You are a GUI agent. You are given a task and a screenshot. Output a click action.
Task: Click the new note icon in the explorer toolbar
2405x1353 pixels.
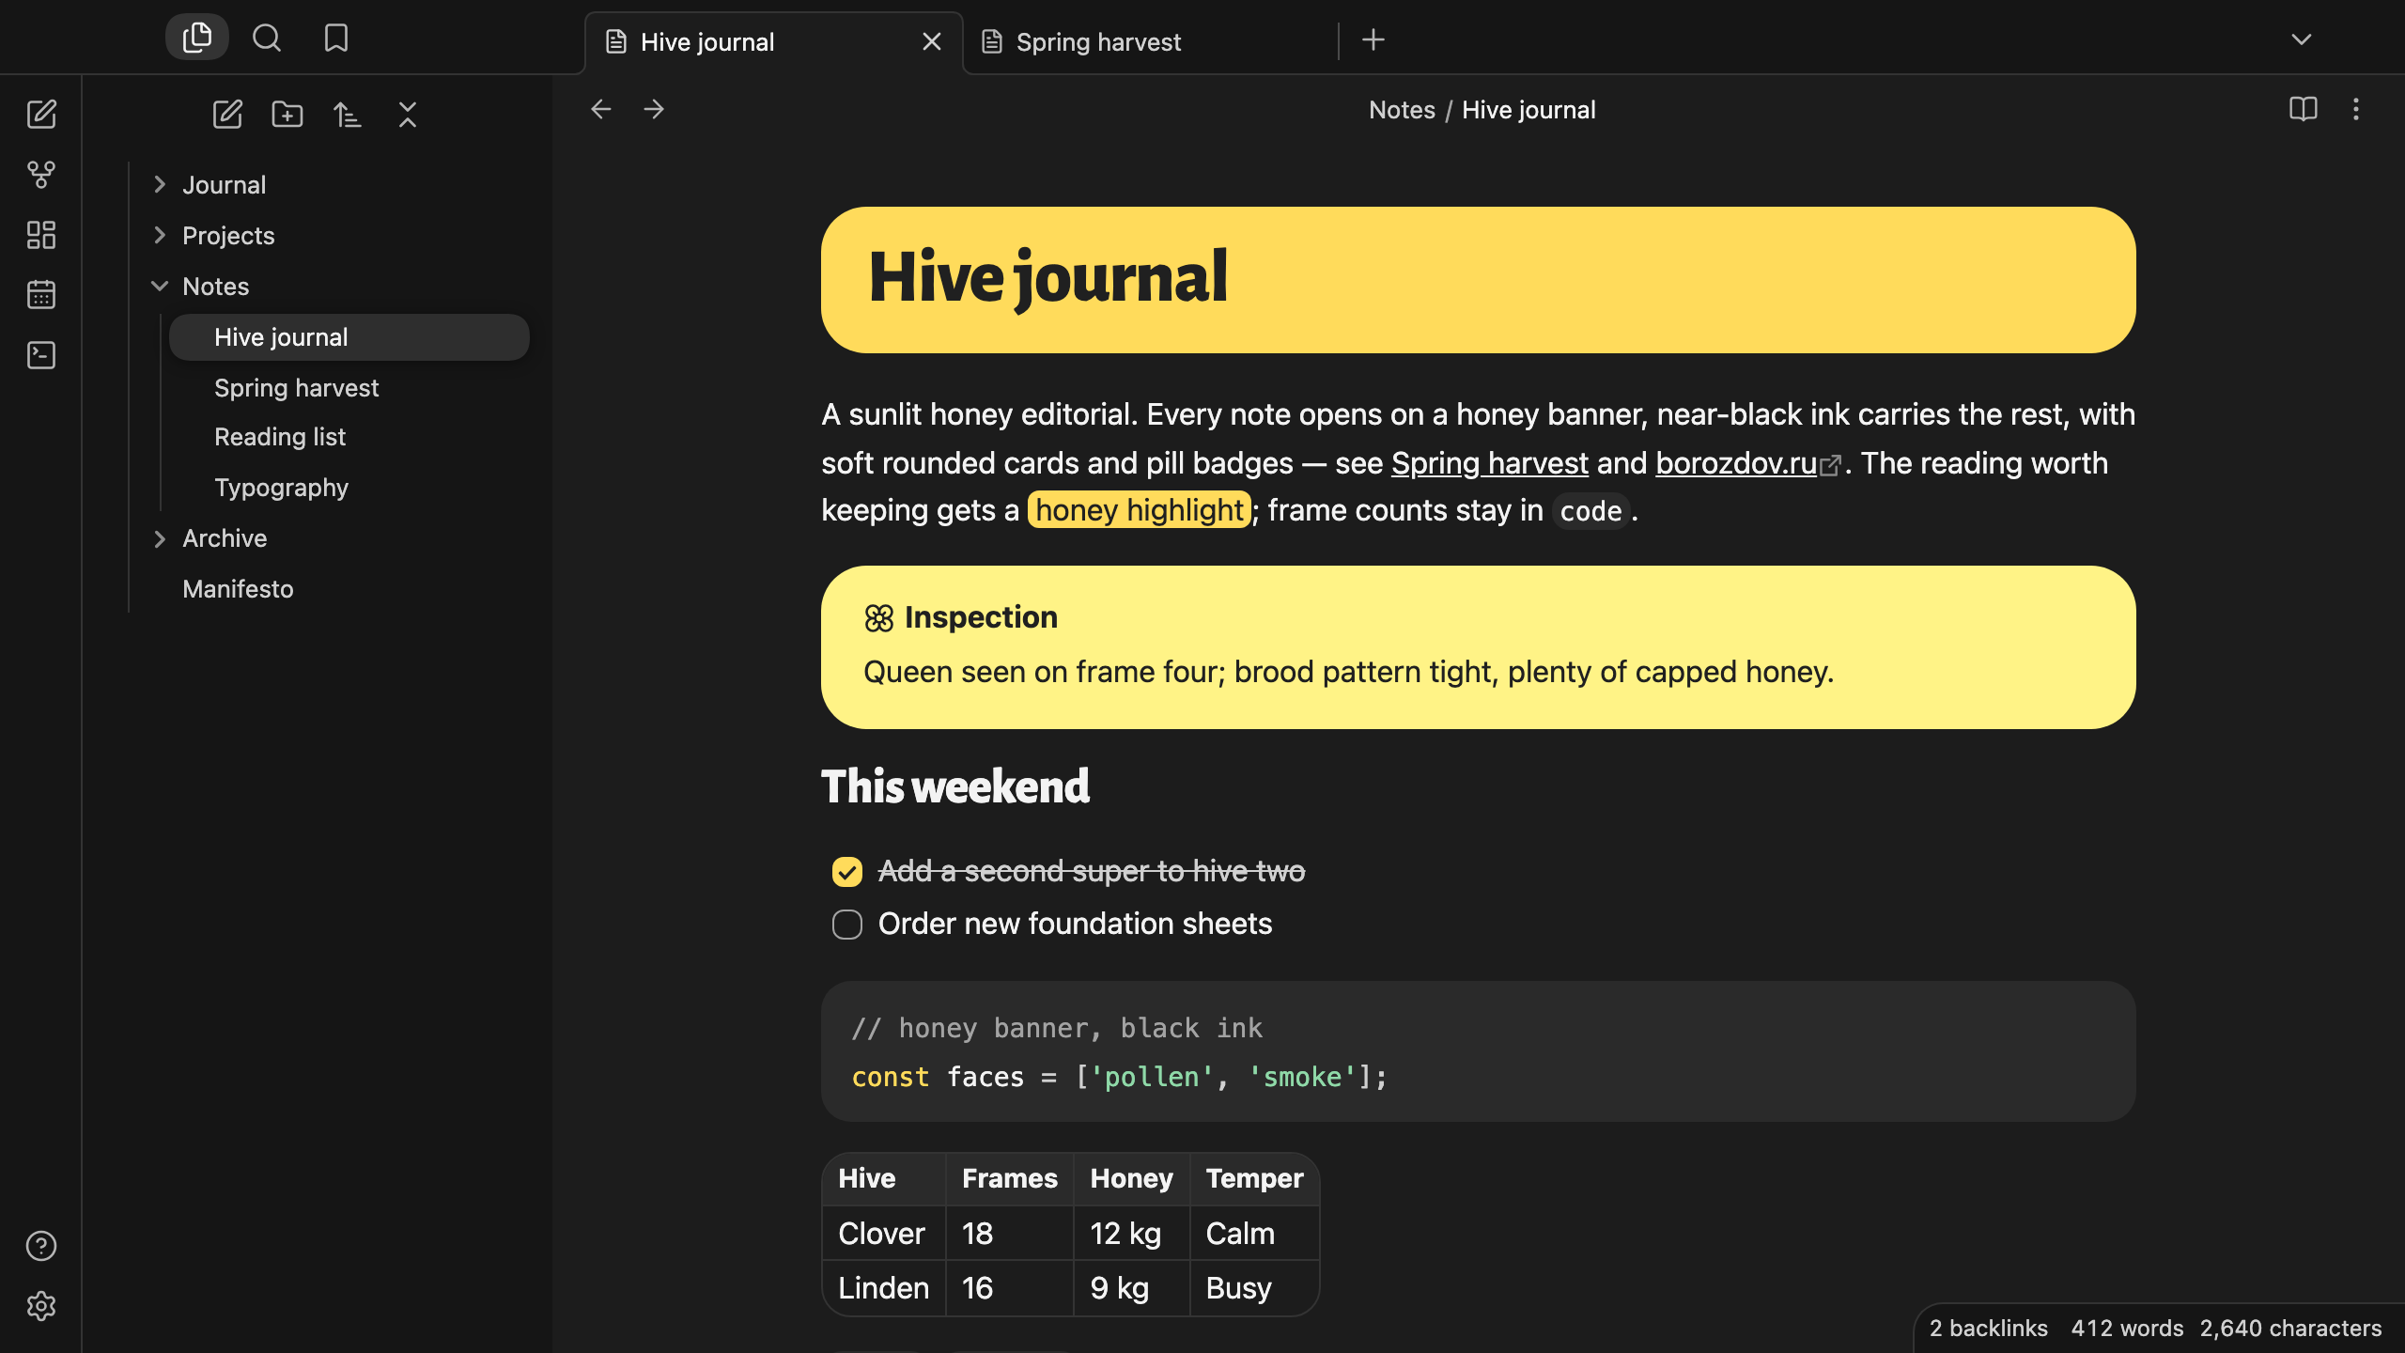click(227, 115)
